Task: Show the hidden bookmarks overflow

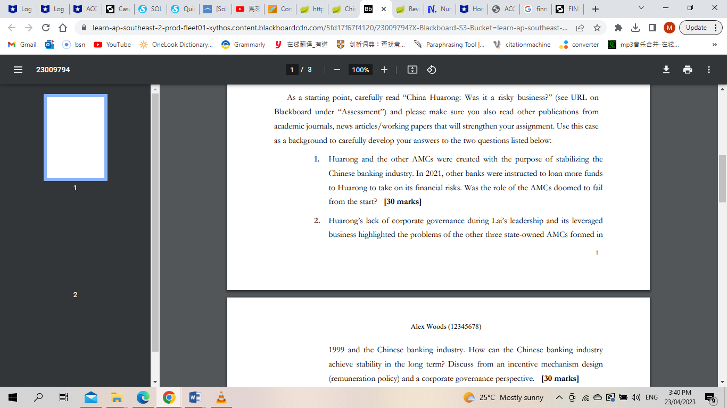Action: [x=714, y=45]
